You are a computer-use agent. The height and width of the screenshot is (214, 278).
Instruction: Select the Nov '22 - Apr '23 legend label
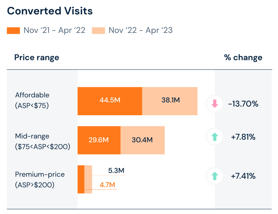[140, 31]
